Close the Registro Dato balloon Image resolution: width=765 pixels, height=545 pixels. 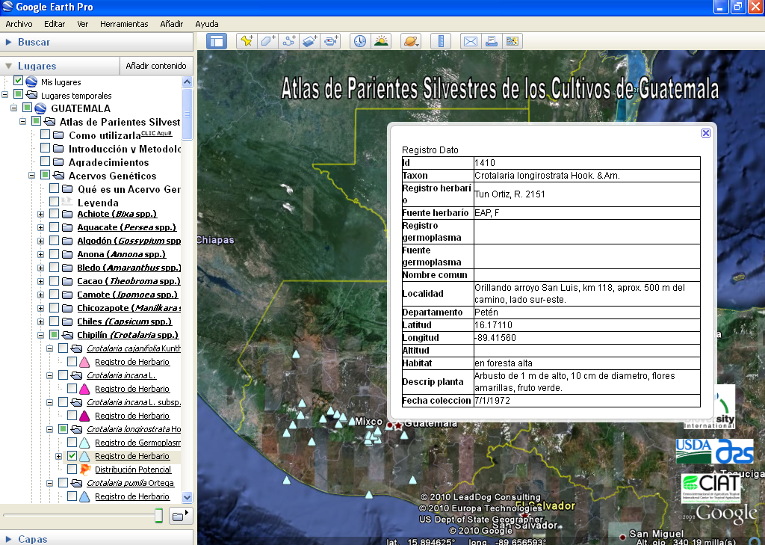[x=705, y=133]
